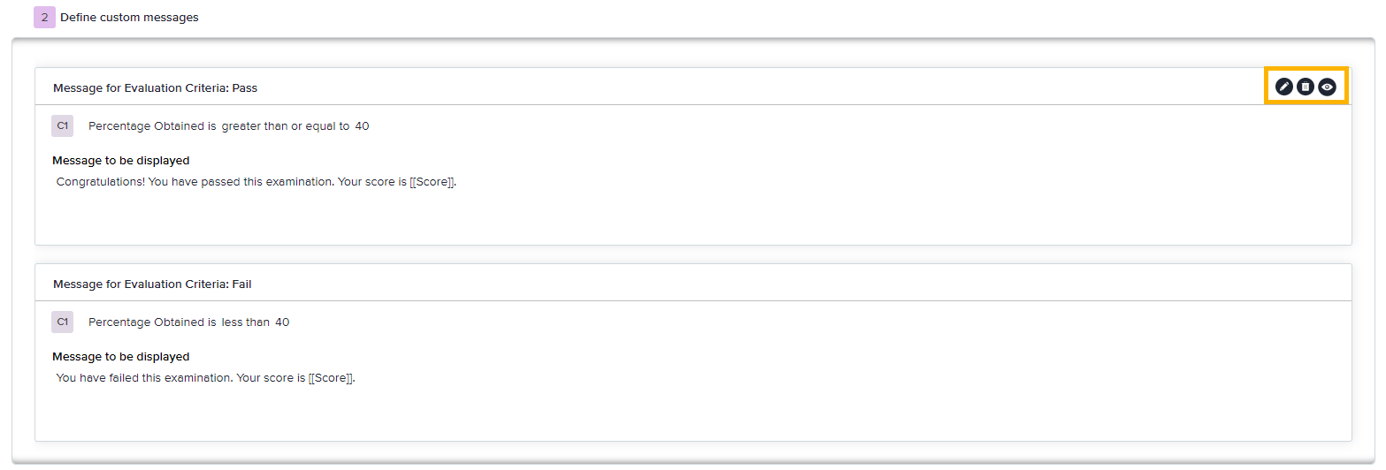This screenshot has width=1386, height=470.
Task: Click the C1 badge in the Fail card
Action: (x=63, y=322)
